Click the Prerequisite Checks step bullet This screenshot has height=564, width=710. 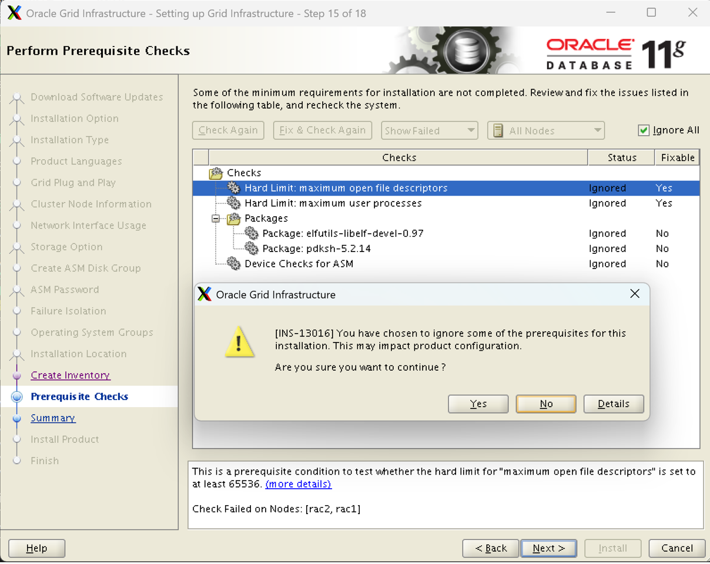pyautogui.click(x=17, y=397)
